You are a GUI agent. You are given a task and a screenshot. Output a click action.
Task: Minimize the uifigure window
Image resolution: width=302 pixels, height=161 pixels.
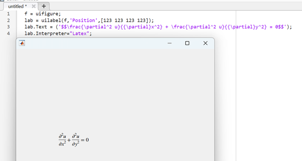tap(169, 43)
